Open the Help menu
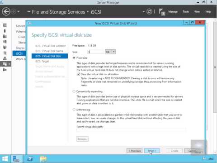217x163 pixels. coord(208,12)
